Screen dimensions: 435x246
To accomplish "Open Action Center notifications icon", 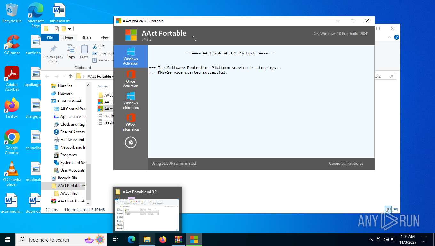I will pyautogui.click(x=424, y=240).
